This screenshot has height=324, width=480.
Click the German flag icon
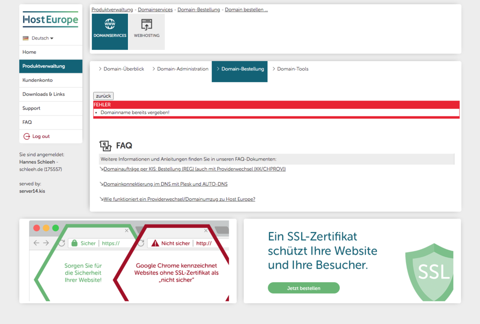(x=26, y=39)
